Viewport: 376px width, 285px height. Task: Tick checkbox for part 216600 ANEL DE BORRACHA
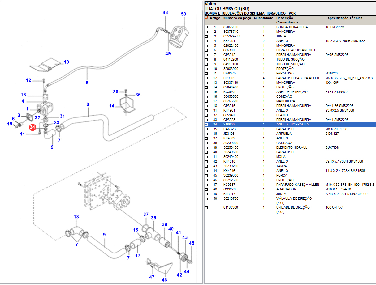pyautogui.click(x=206, y=125)
